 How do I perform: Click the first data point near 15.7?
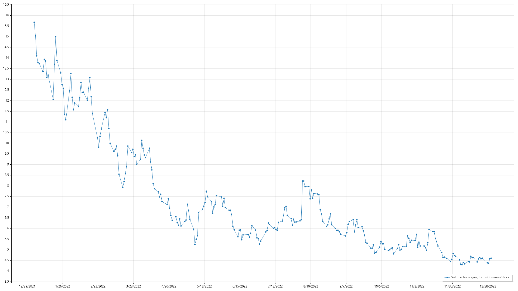click(x=34, y=22)
